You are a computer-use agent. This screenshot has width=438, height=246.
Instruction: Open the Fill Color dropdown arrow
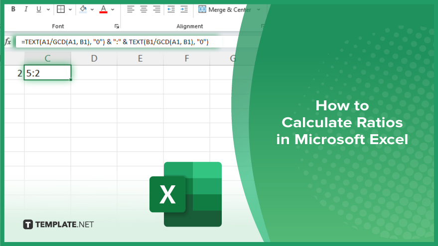92,9
